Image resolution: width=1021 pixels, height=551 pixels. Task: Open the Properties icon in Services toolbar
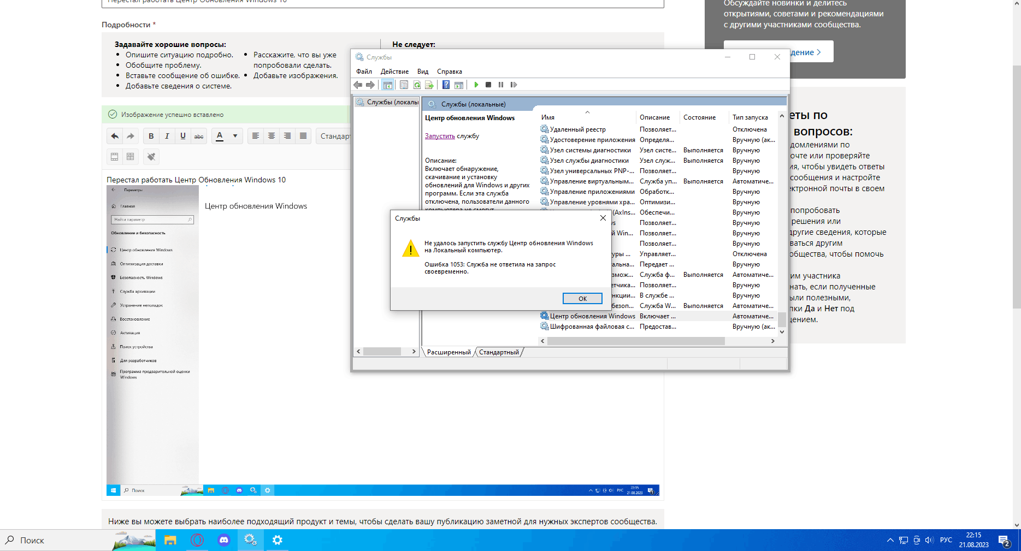click(404, 85)
